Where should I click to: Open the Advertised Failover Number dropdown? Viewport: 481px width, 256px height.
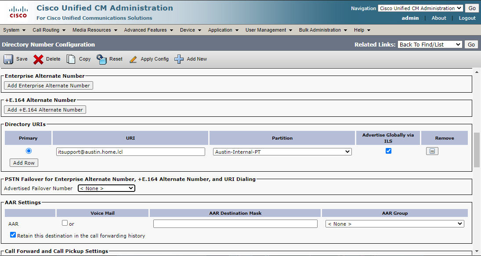pyautogui.click(x=106, y=188)
